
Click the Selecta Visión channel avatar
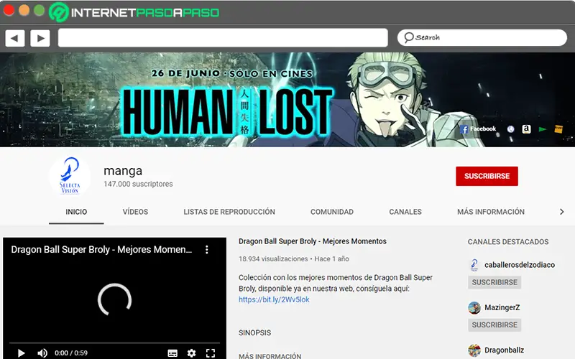tap(70, 176)
